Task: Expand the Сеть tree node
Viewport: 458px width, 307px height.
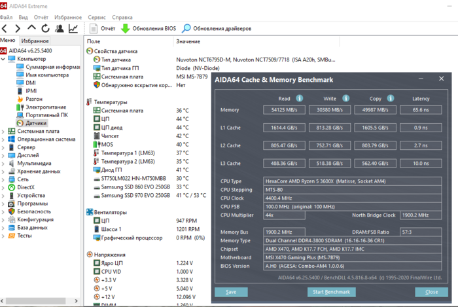Action: (x=3, y=179)
